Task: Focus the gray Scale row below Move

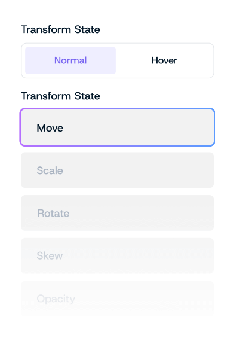Action: [x=117, y=170]
